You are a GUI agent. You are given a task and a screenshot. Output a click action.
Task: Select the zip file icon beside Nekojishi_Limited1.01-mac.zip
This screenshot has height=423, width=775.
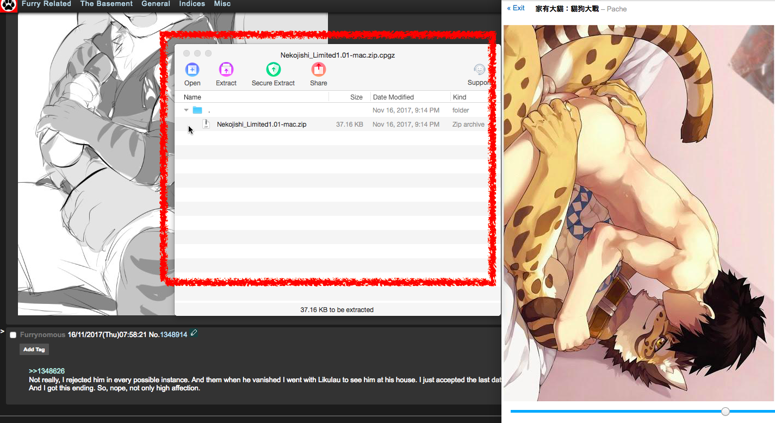(x=206, y=124)
